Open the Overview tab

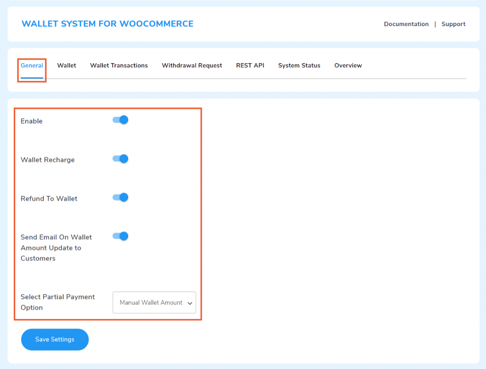[348, 65]
